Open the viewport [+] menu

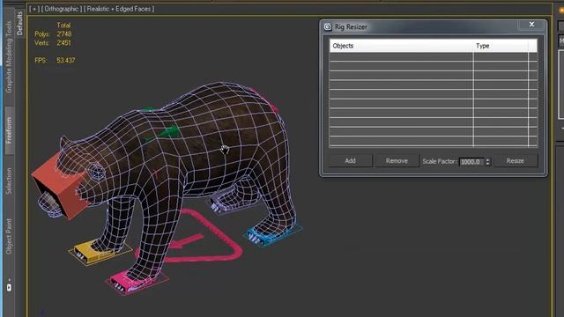[x=33, y=9]
